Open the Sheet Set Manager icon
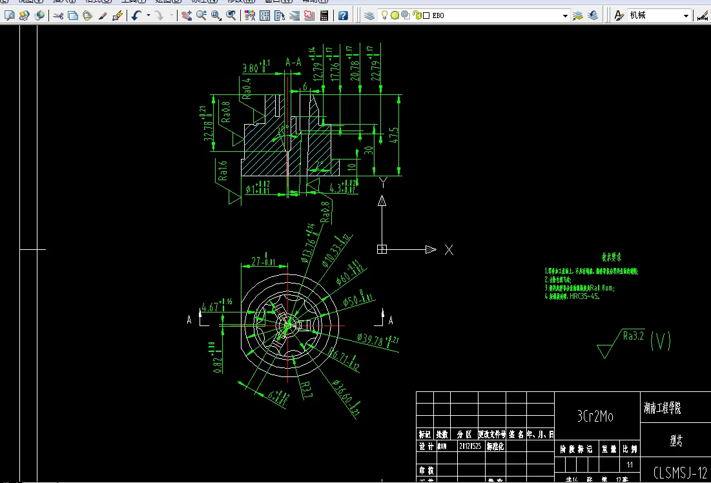Viewport: 711px width, 483px height. [x=294, y=16]
